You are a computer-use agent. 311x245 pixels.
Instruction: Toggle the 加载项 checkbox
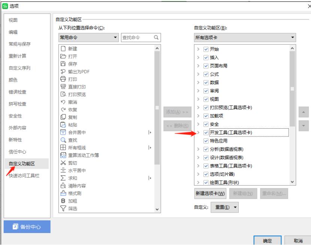point(206,116)
